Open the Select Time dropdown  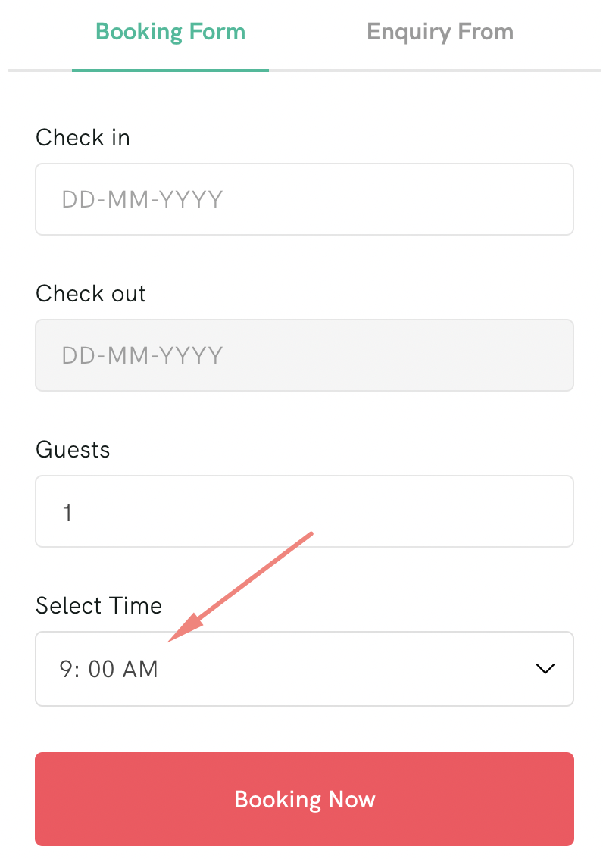pyautogui.click(x=305, y=669)
